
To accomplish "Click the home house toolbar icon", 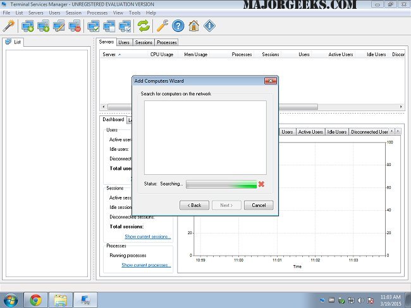I will tap(194, 26).
